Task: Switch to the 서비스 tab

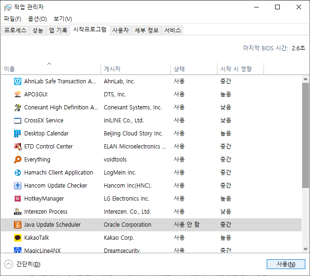Action: click(173, 30)
